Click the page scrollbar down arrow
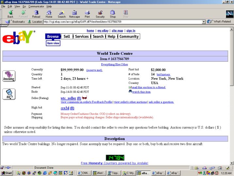 click(231, 163)
